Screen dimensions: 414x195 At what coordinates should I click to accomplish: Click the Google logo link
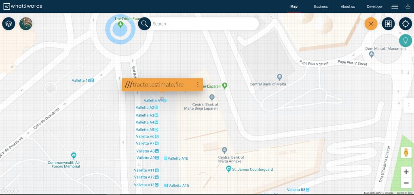pos(10,191)
